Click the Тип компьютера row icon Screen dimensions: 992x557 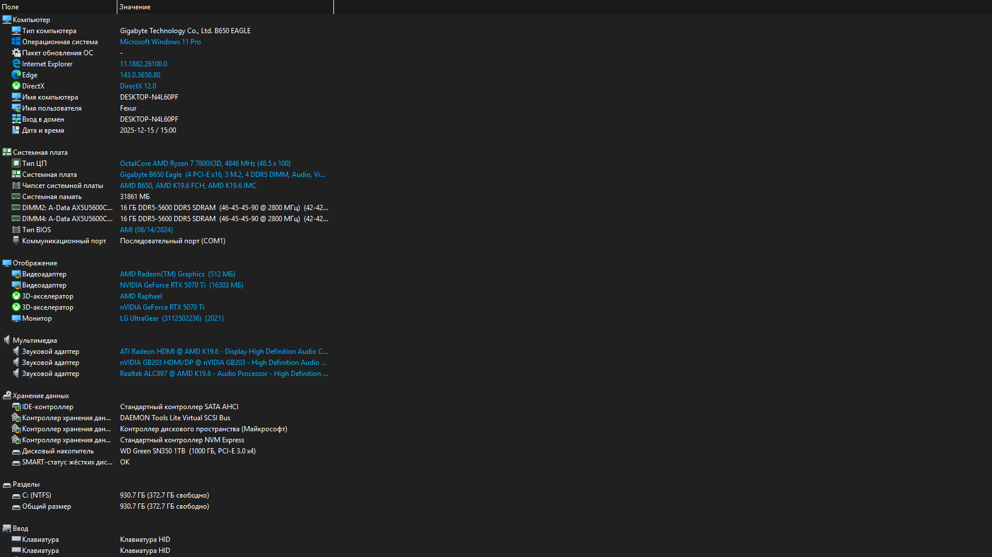(16, 31)
